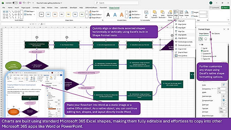Screen dimensions: 231x130
Task: Choose Align Left from Align menu
Action: 181,21
